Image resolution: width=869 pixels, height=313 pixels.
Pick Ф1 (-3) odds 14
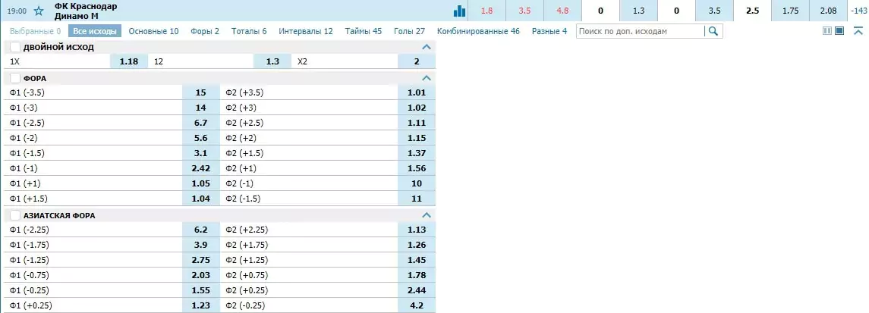point(201,108)
